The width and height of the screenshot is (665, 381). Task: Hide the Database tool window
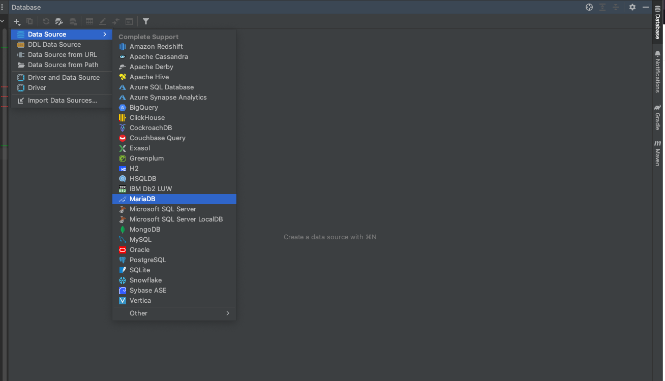click(x=646, y=7)
